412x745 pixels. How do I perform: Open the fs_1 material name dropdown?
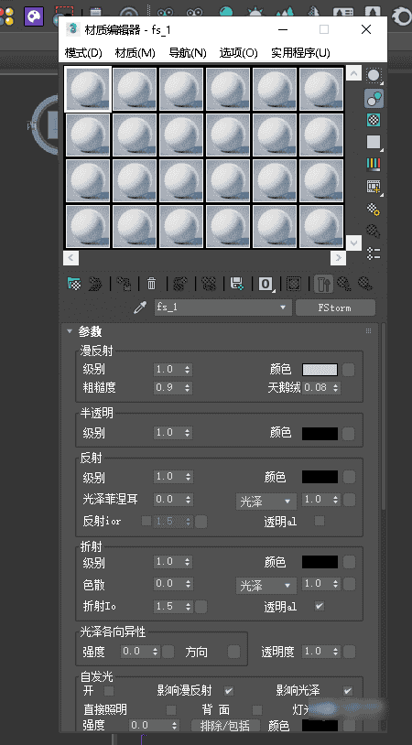(222, 308)
